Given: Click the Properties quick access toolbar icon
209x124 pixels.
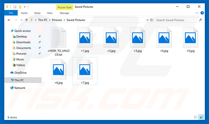Looking at the screenshot, I should coord(15,7).
